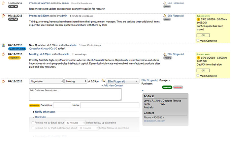Mark 'Confirm quote has been shared' complete
The height and width of the screenshot is (142, 231).
pyautogui.click(x=198, y=40)
